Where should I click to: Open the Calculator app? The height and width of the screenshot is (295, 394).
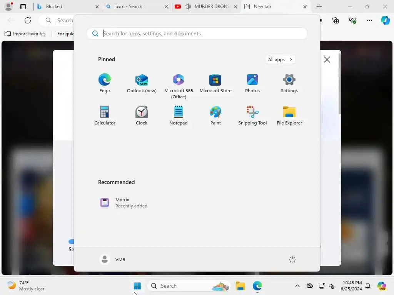point(105,115)
